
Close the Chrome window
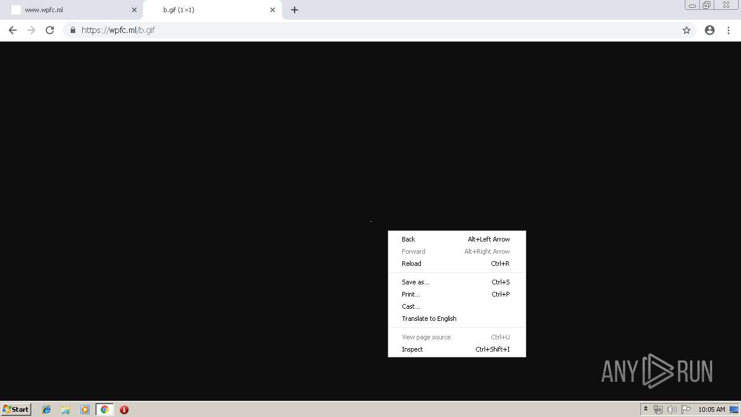pos(726,5)
